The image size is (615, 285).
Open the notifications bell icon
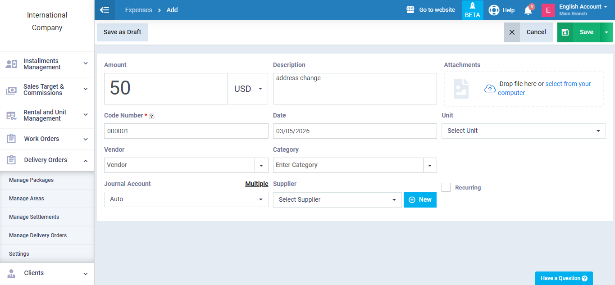528,10
